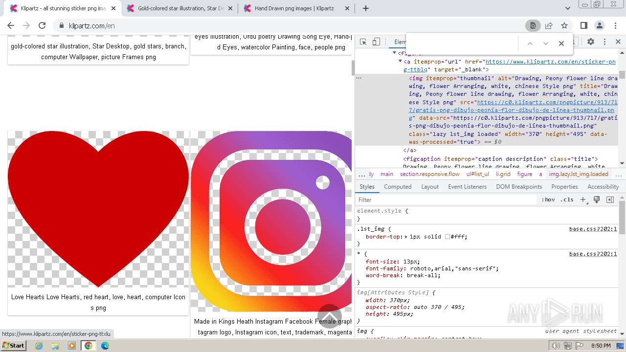This screenshot has width=626, height=352.
Task: Share this page from the address bar
Action: [x=549, y=25]
